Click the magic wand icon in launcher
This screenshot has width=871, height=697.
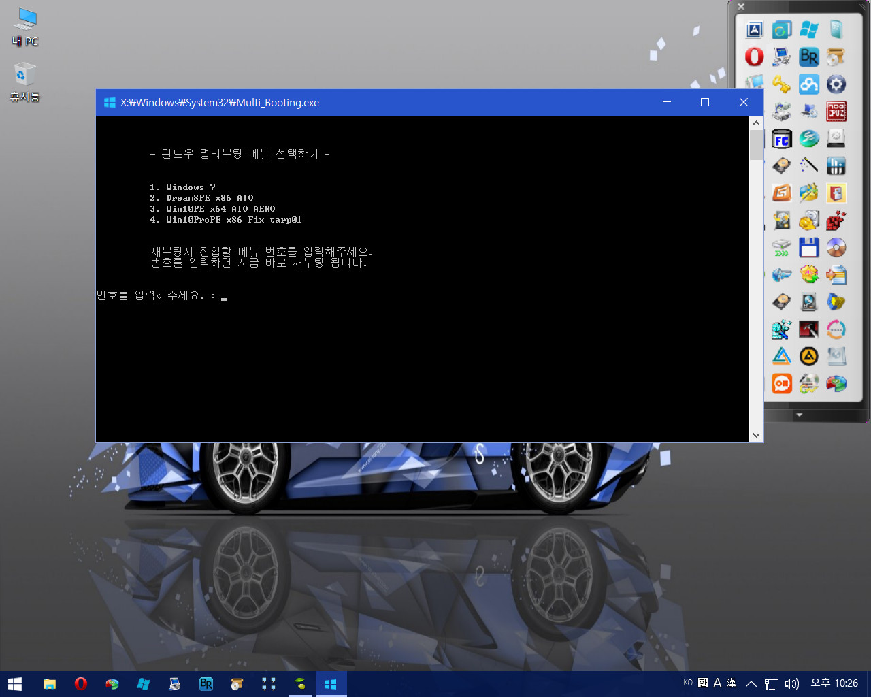pos(809,165)
